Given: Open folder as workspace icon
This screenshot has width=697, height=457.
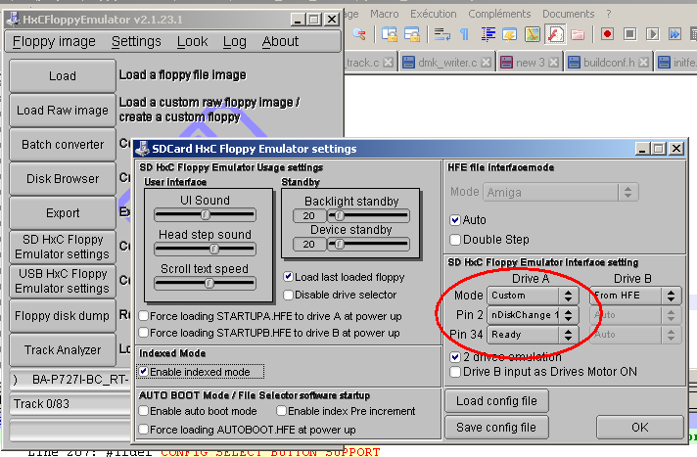Looking at the screenshot, I should coord(578,34).
